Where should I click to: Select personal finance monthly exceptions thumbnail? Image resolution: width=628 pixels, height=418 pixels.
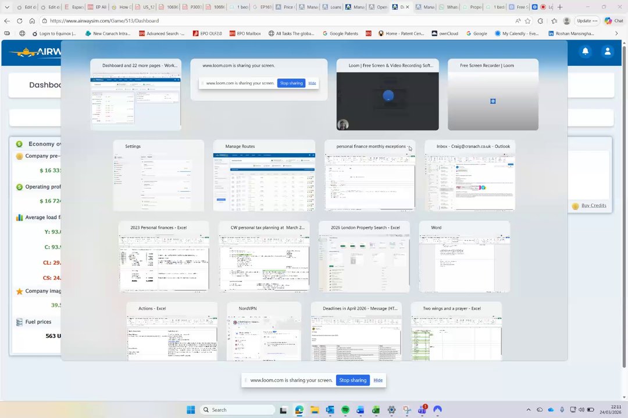click(x=370, y=175)
